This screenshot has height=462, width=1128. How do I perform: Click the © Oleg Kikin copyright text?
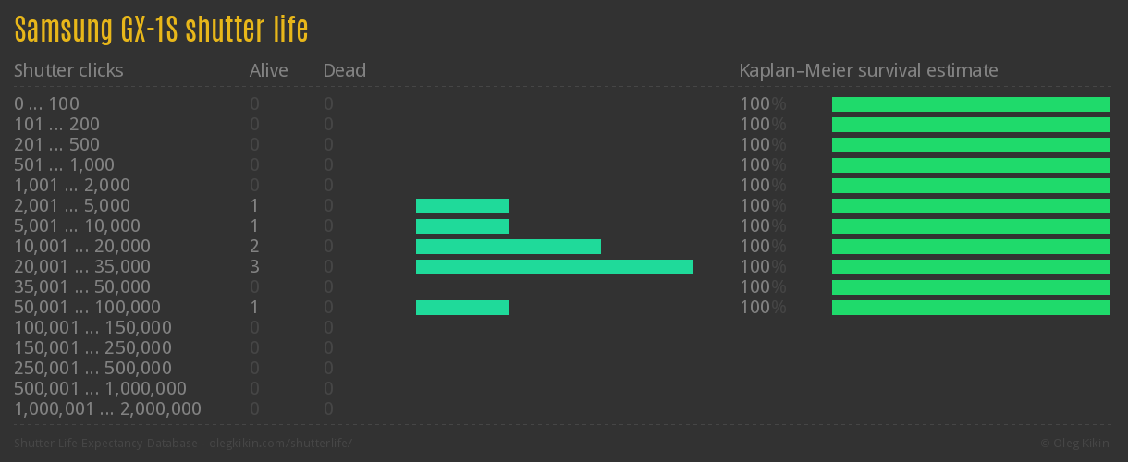pos(1076,444)
